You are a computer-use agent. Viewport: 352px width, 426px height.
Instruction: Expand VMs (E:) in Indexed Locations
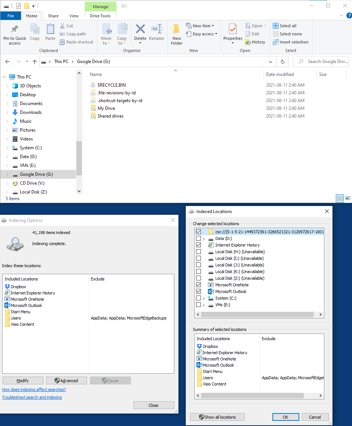203,305
